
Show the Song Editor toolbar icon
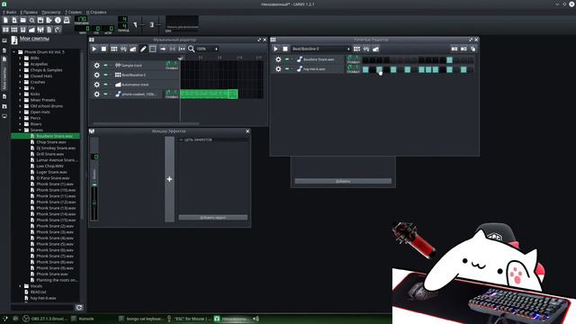5,30
